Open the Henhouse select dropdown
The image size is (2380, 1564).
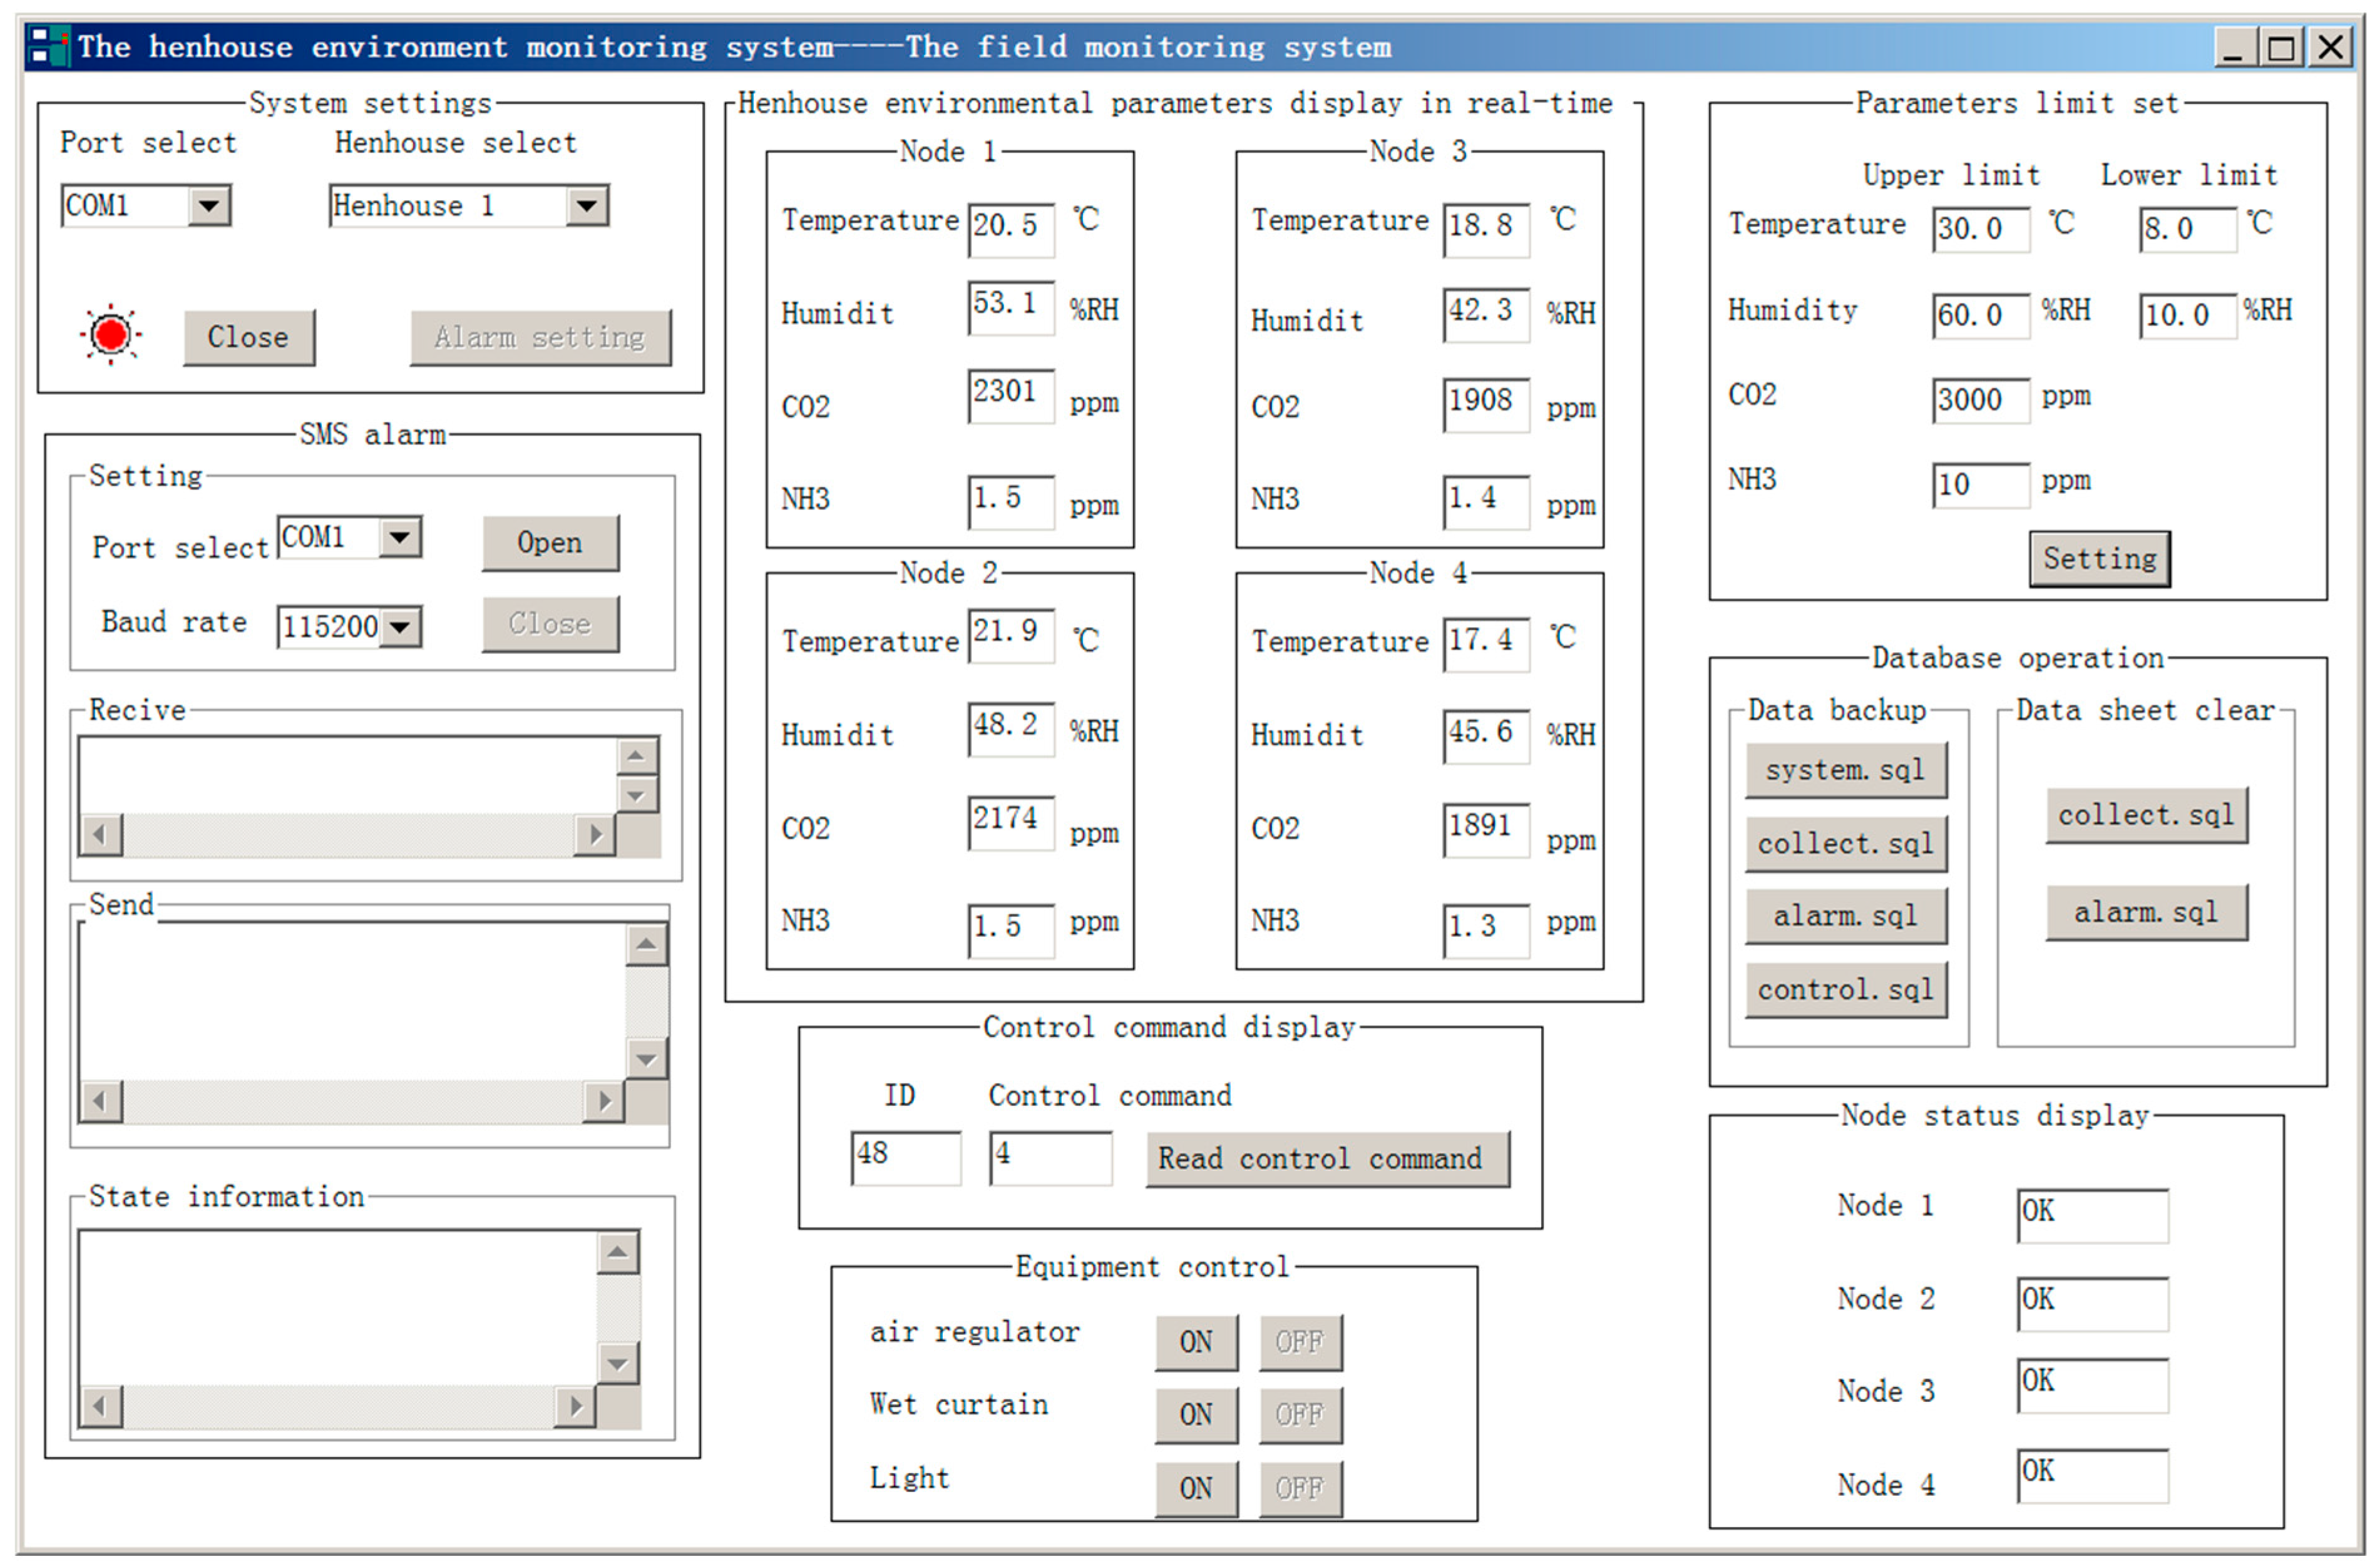point(587,206)
